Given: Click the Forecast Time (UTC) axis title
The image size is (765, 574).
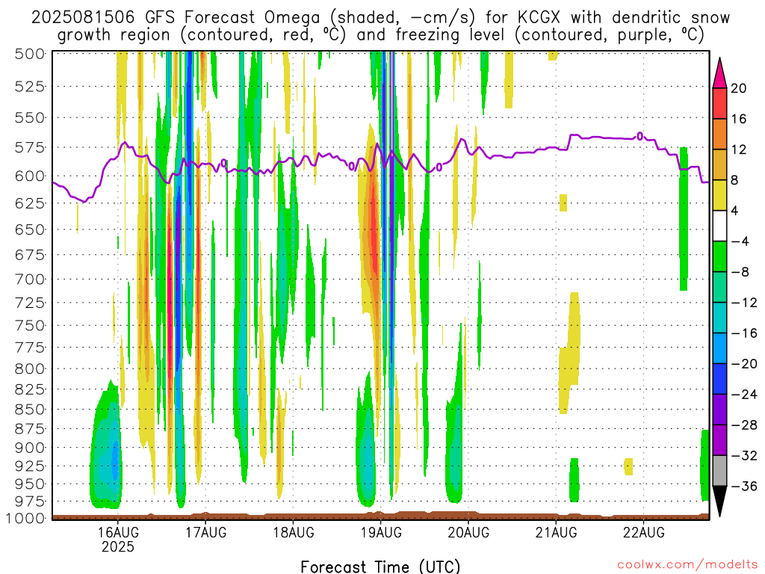Looking at the screenshot, I should click(380, 567).
